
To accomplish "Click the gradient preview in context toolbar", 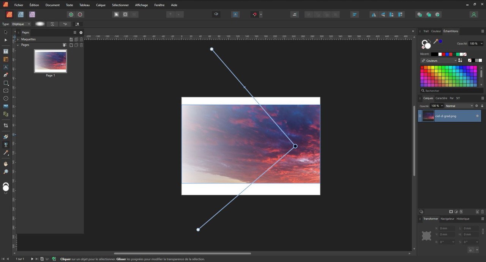I will (40, 24).
